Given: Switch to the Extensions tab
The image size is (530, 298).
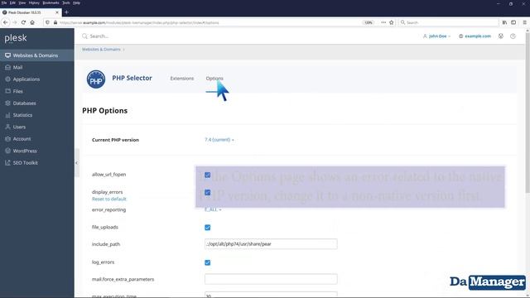Looking at the screenshot, I should pos(182,79).
